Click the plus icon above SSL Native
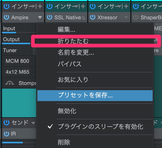 click(x=83, y=6)
